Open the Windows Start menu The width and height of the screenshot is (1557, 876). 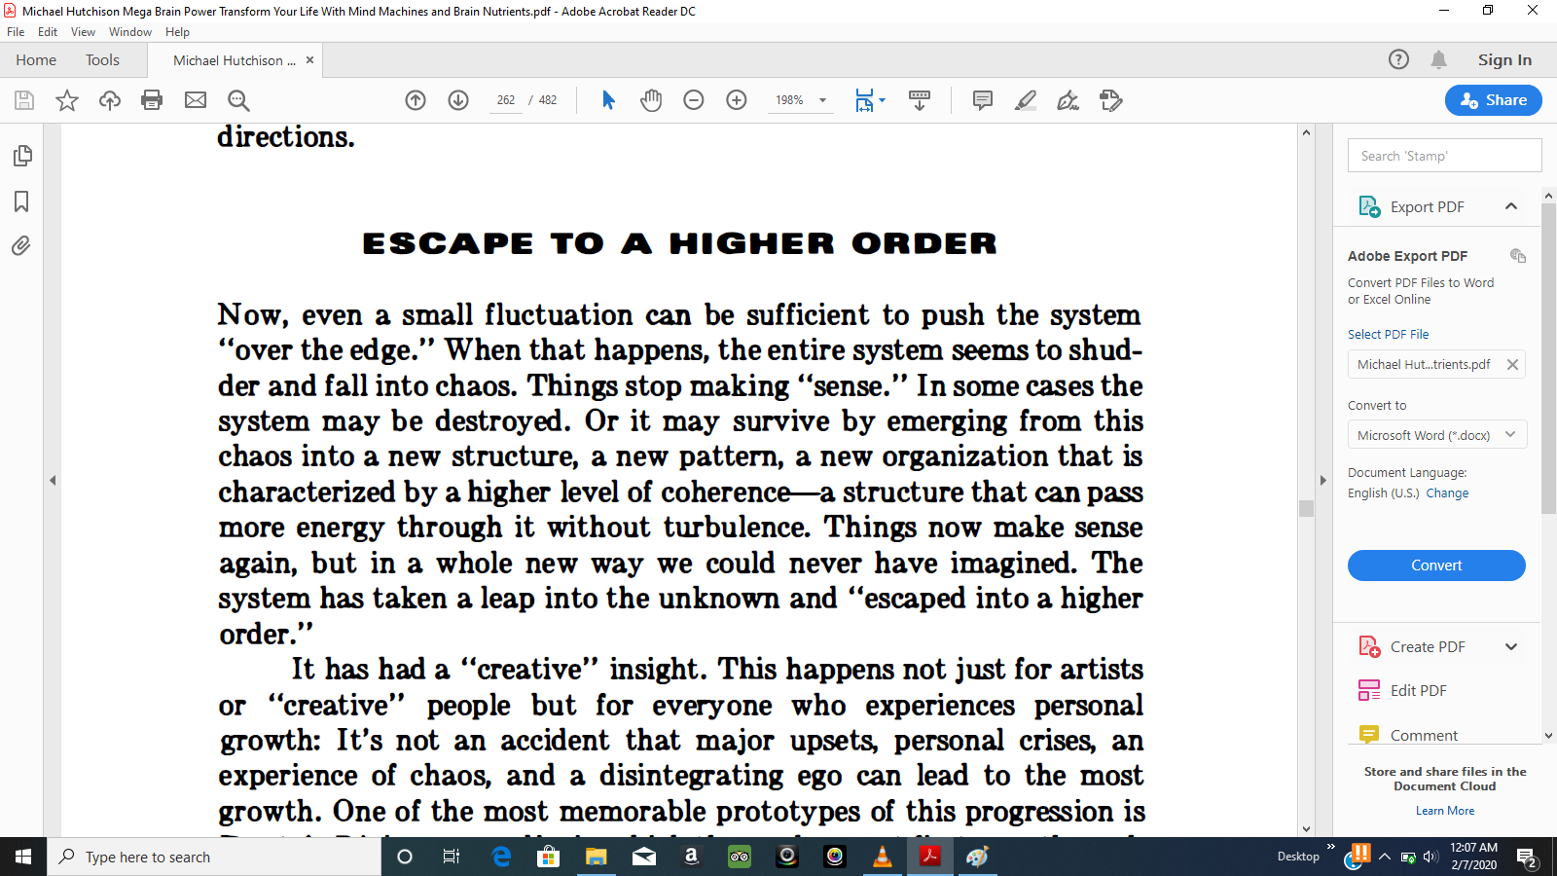[23, 857]
